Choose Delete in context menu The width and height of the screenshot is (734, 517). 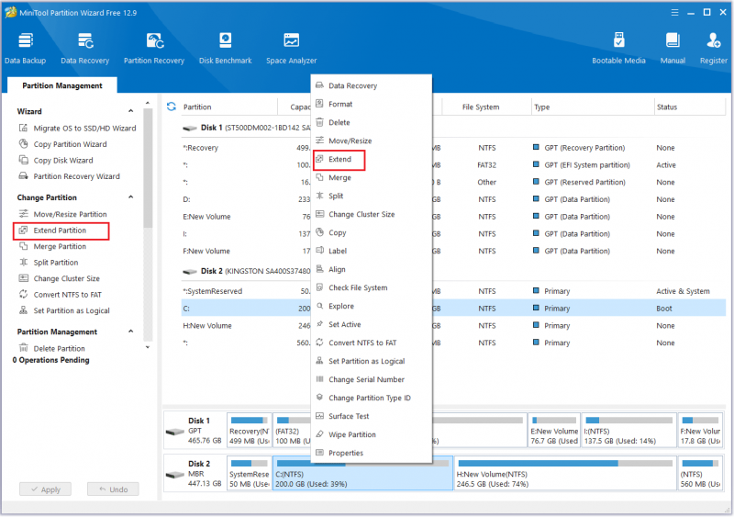click(x=372, y=122)
